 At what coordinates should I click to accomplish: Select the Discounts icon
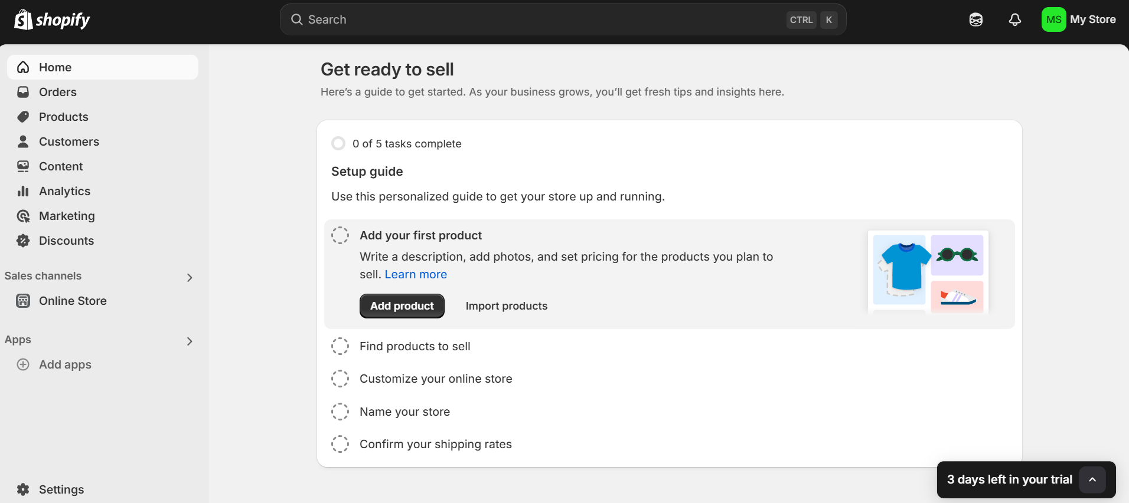pyautogui.click(x=22, y=241)
